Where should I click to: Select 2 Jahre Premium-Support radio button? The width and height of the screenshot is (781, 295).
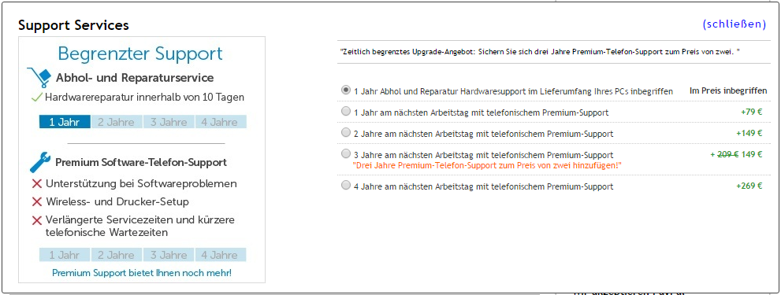coord(346,132)
